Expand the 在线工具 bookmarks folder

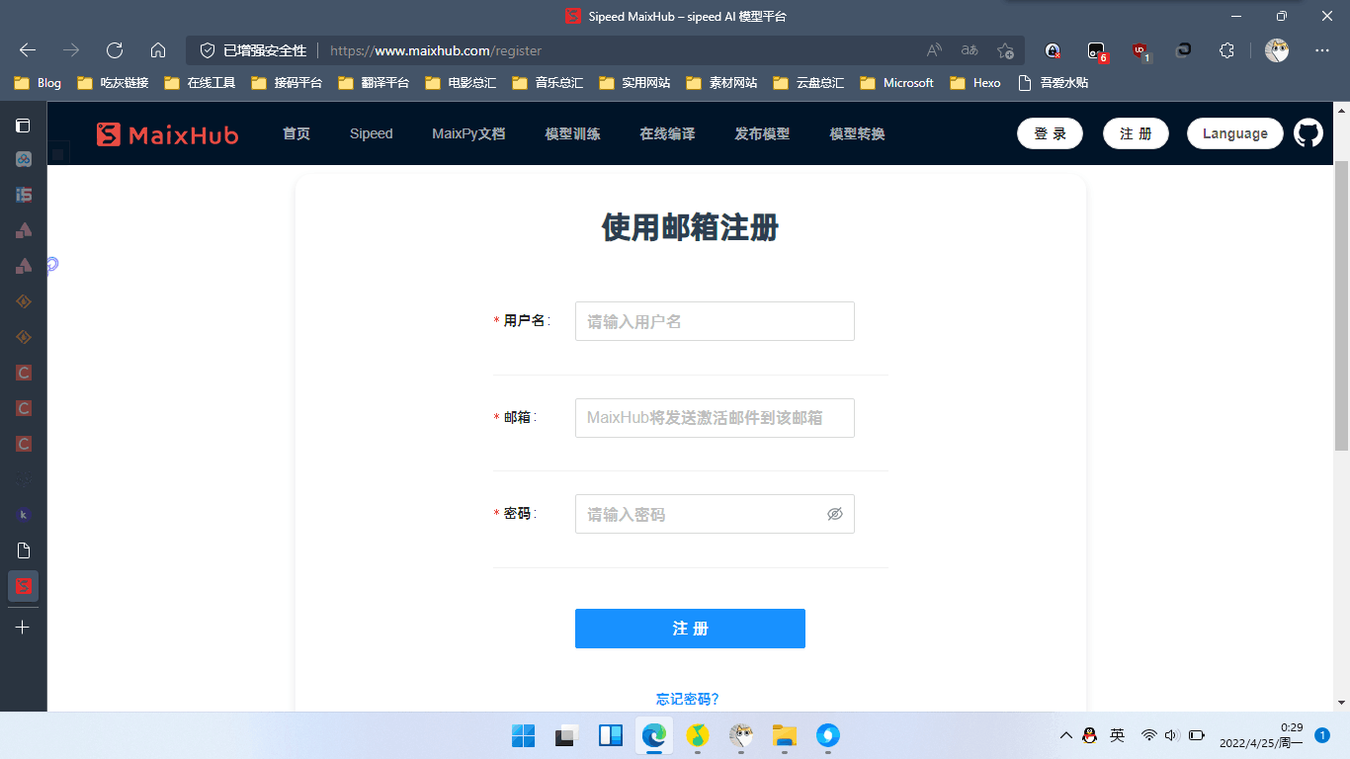click(201, 83)
